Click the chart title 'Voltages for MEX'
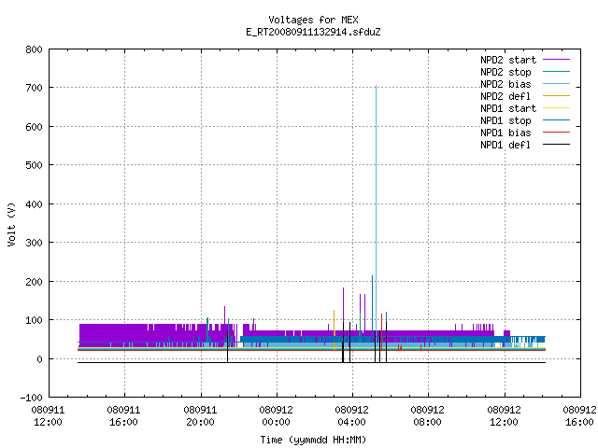This screenshot has height=448, width=598. pos(313,20)
